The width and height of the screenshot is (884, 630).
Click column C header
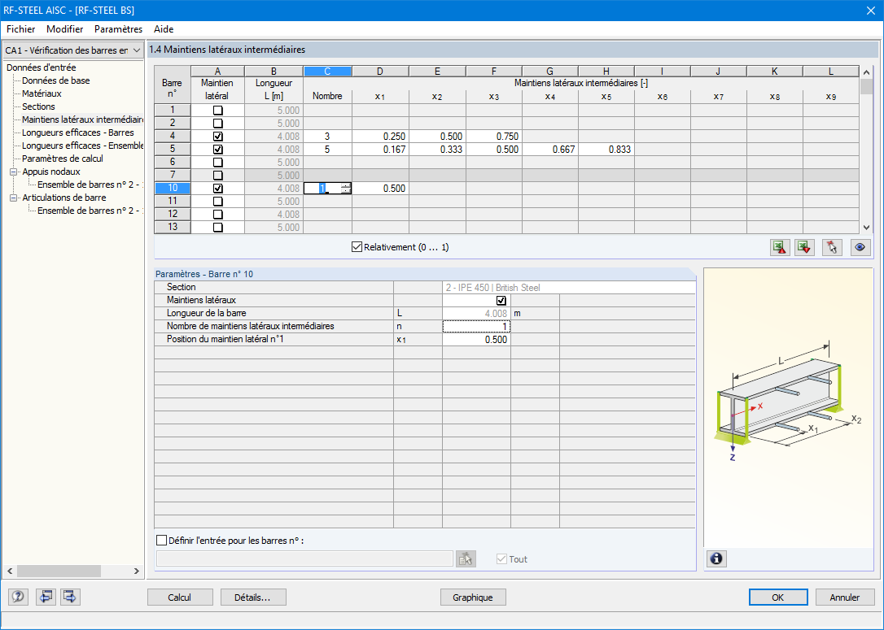click(327, 72)
